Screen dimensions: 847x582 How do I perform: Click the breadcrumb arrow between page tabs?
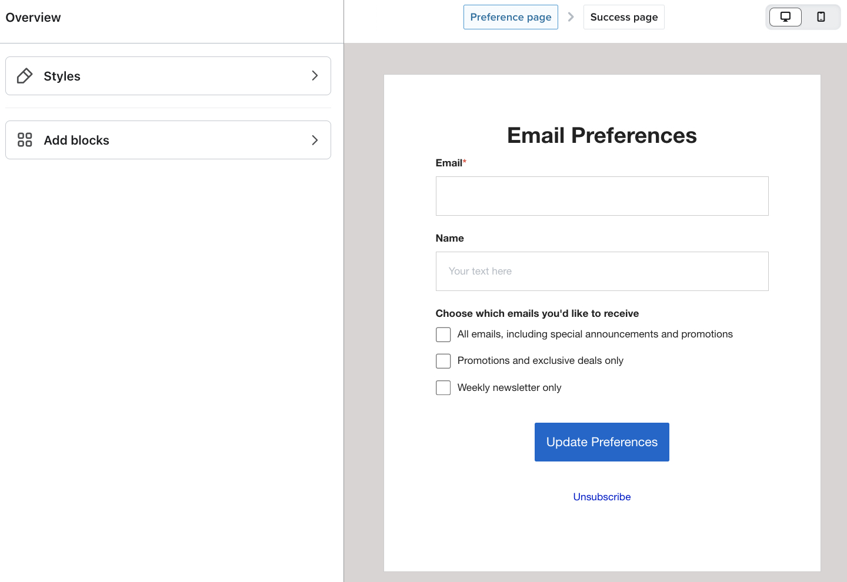(571, 17)
